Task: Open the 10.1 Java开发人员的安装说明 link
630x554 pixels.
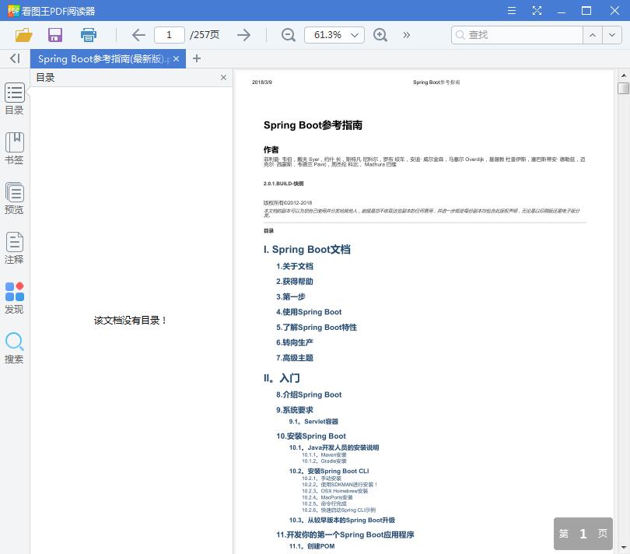Action: [334, 448]
